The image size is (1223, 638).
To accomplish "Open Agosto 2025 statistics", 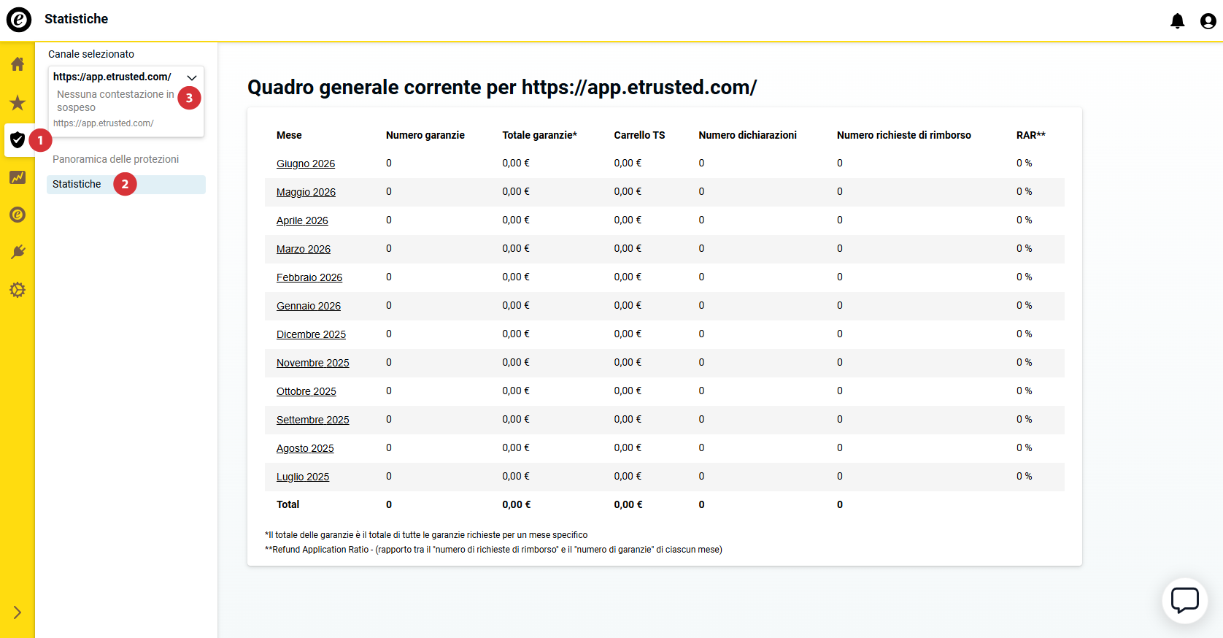I will (x=305, y=448).
